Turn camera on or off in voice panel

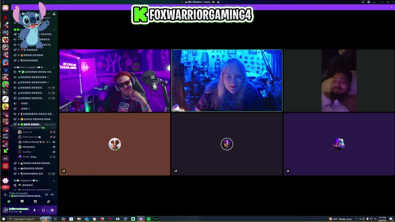tap(9, 201)
